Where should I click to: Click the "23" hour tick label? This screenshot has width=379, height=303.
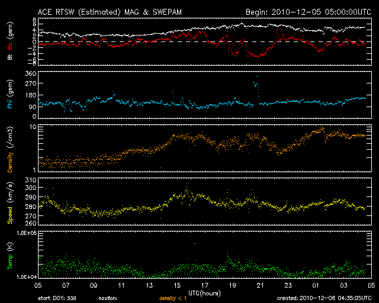288,285
